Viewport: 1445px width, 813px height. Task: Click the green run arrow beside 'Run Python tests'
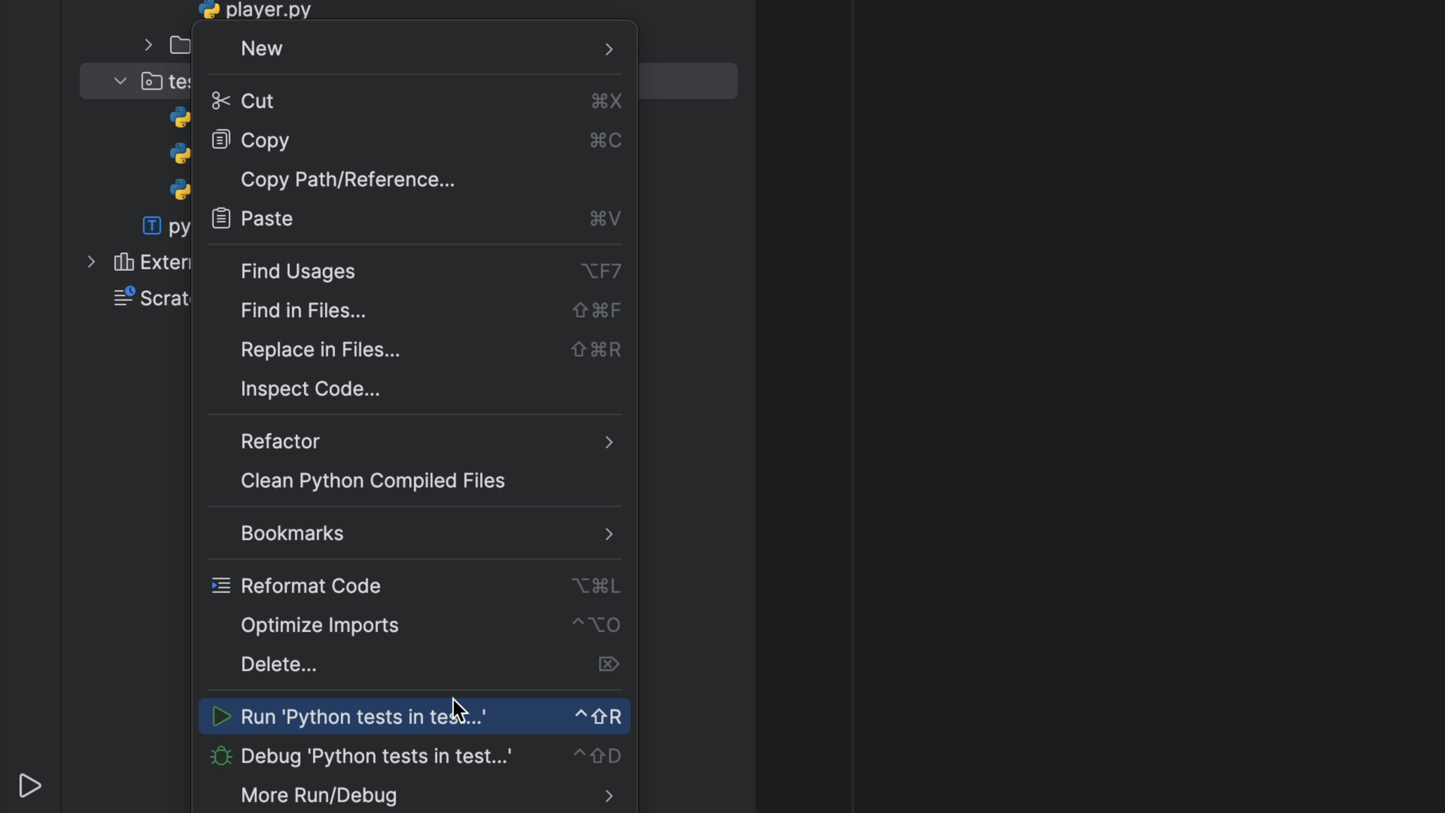click(x=221, y=717)
